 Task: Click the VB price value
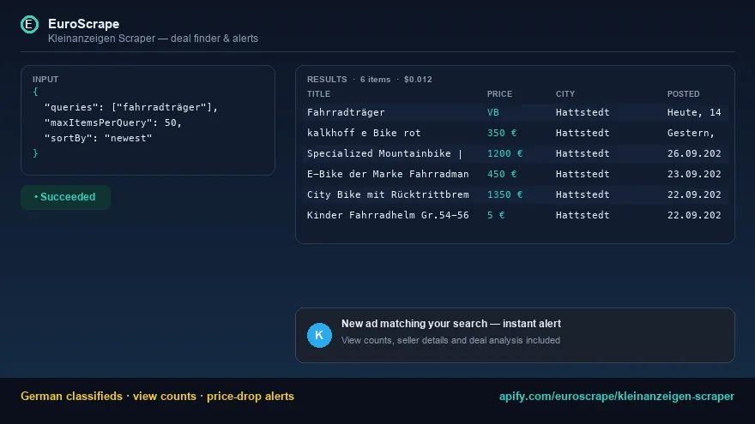(x=493, y=112)
